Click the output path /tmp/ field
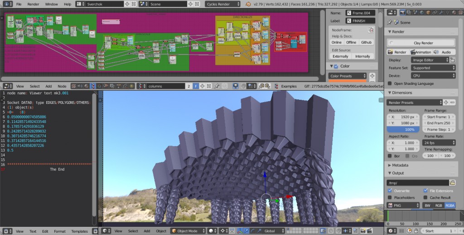The image size is (464, 235). [x=417, y=183]
